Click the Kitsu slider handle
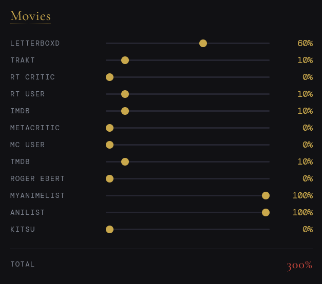 click(x=109, y=230)
